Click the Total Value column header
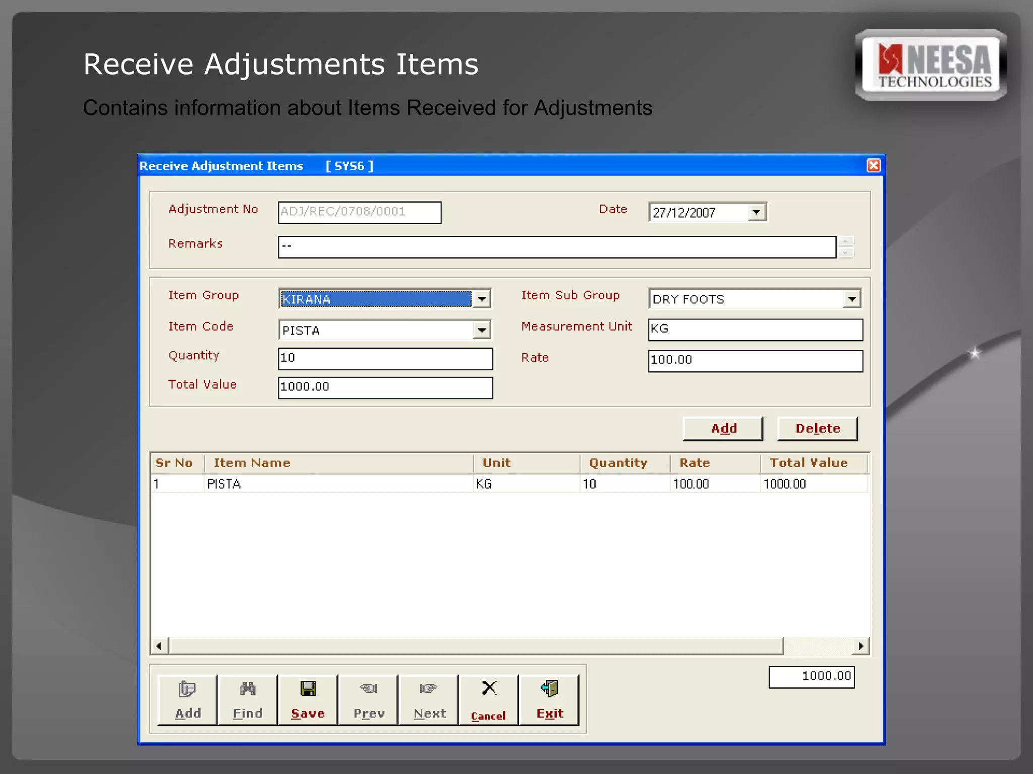The image size is (1033, 774). 814,463
